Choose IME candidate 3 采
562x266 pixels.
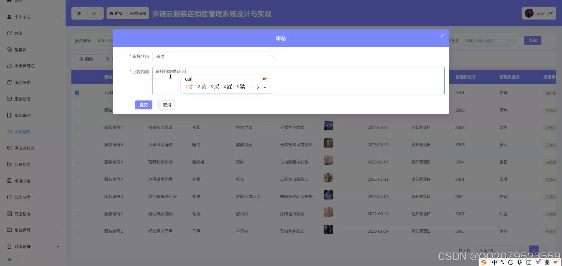pos(215,87)
